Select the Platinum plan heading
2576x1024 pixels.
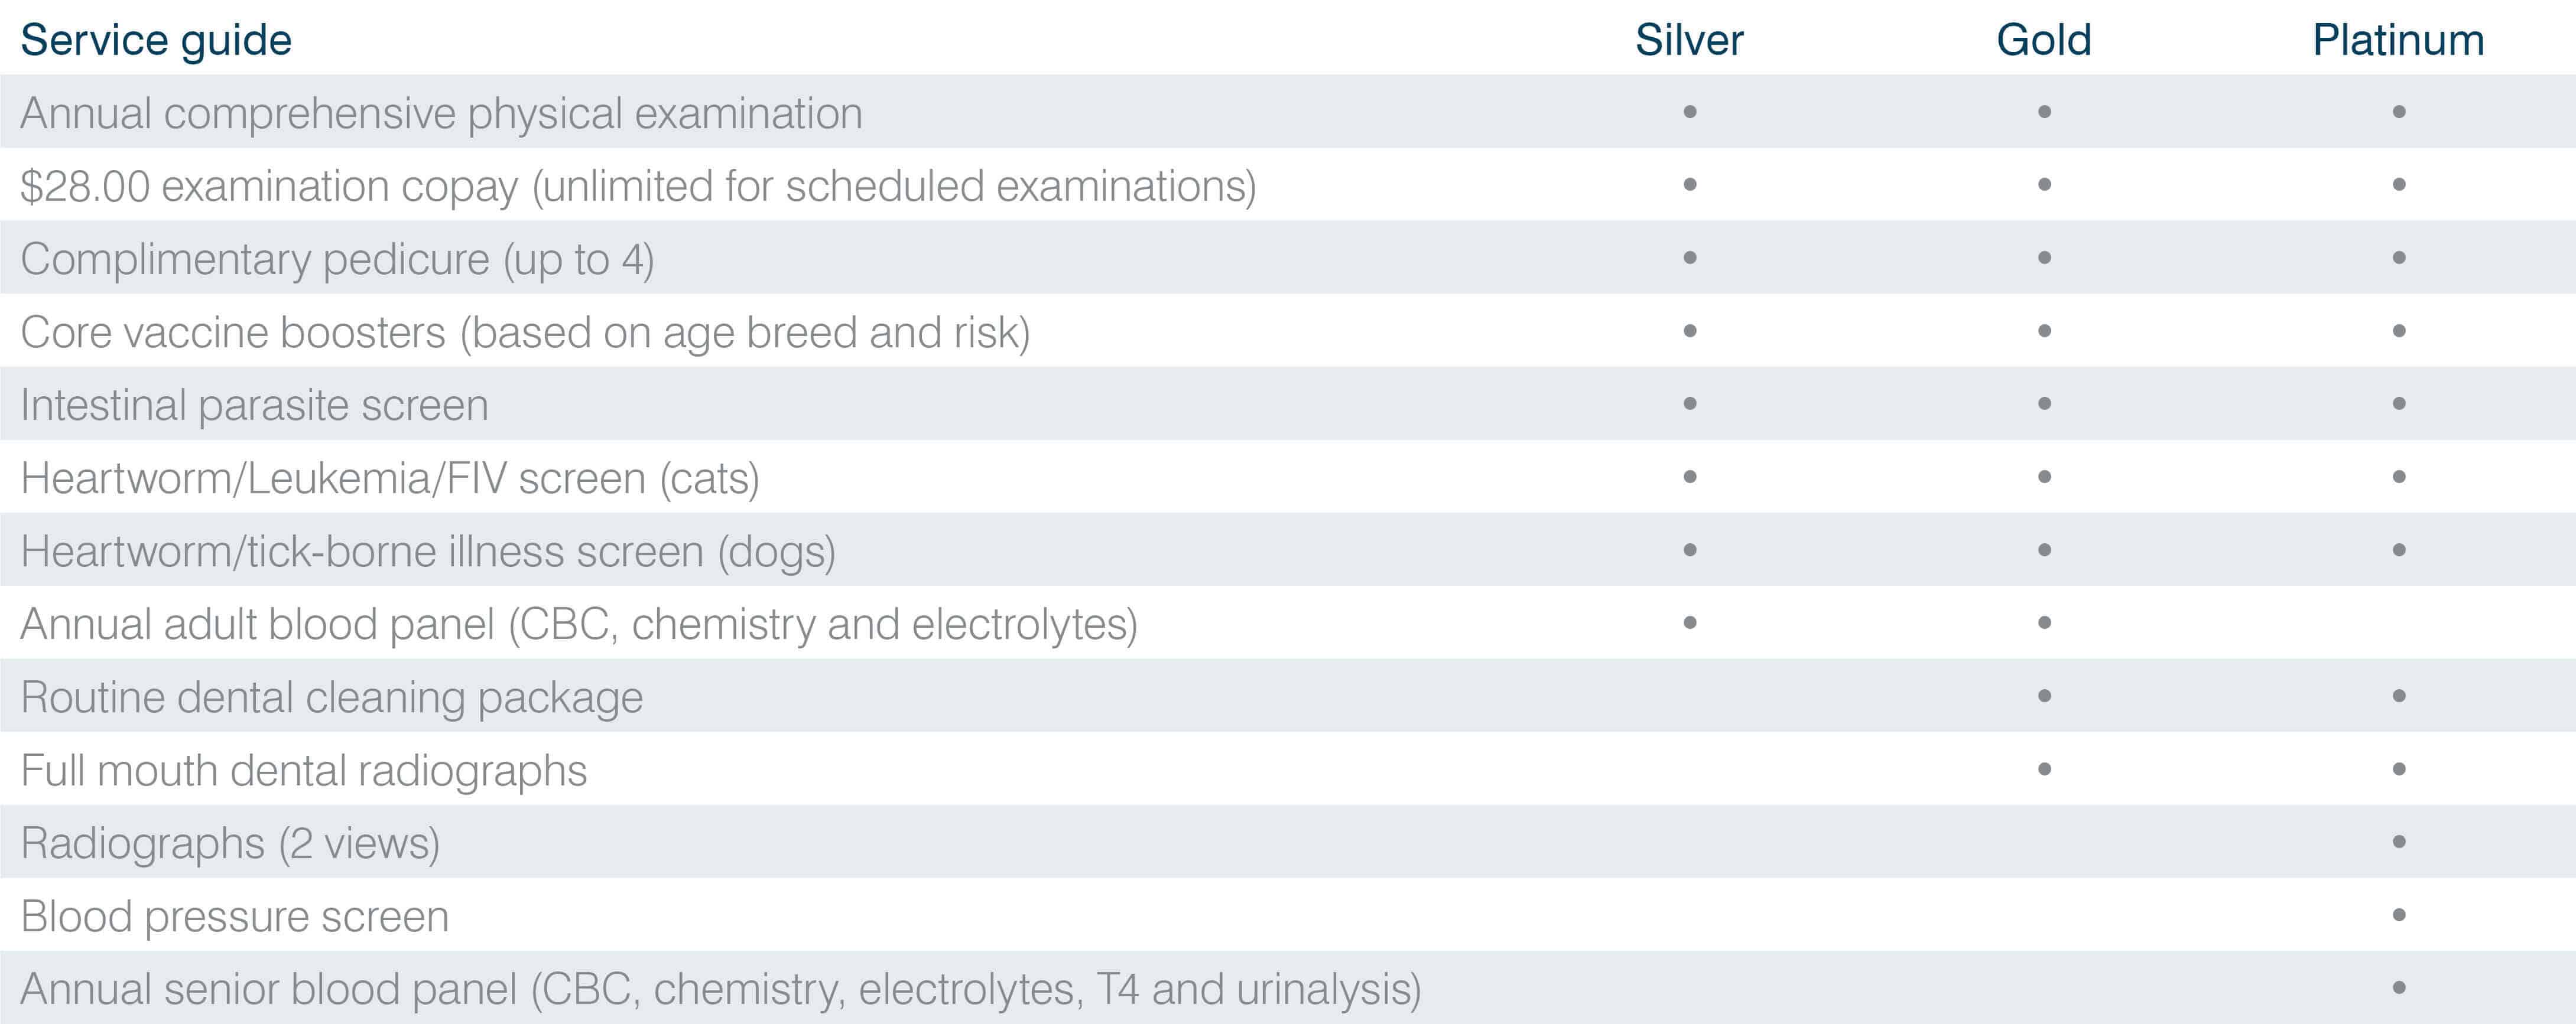coord(2398,40)
